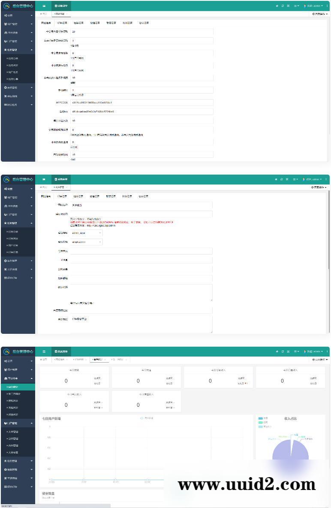
Task: Click the 密钥key input field
Action: (x=141, y=112)
